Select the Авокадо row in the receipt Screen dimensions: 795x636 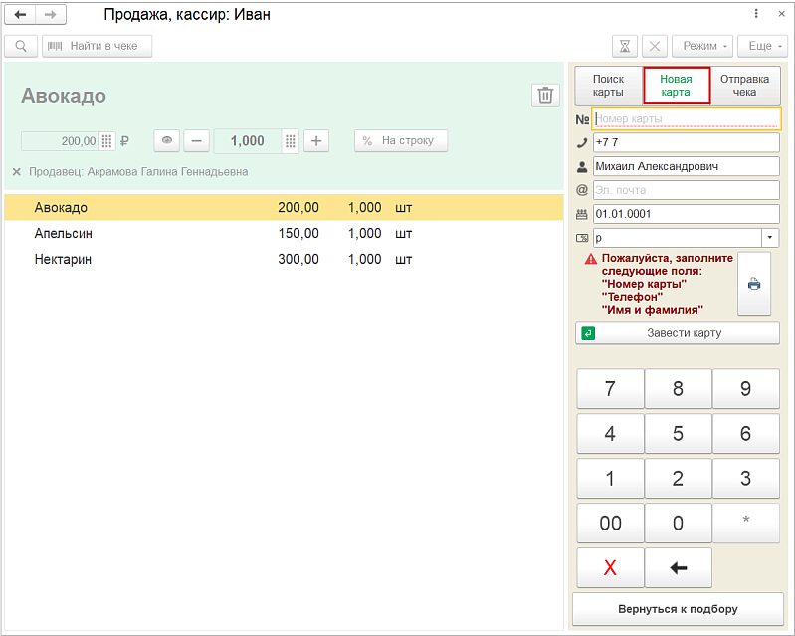[284, 207]
